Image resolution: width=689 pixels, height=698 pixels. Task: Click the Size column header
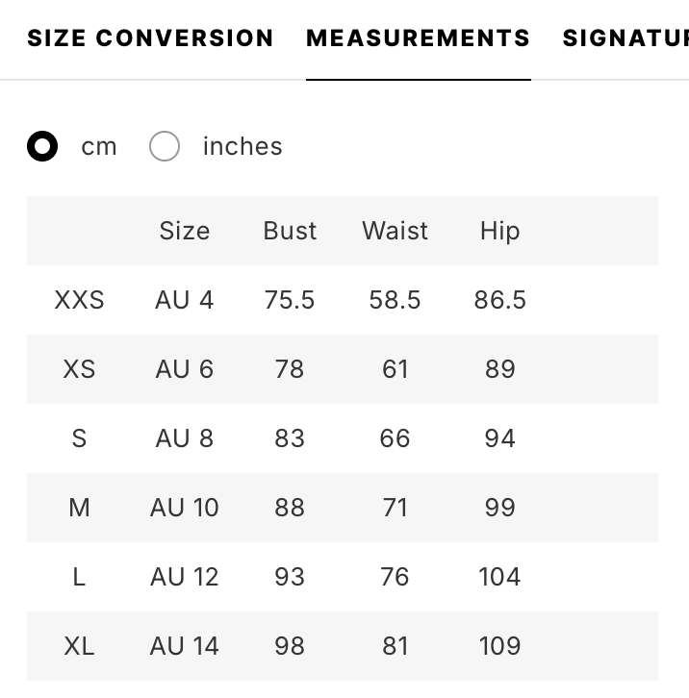pyautogui.click(x=184, y=231)
